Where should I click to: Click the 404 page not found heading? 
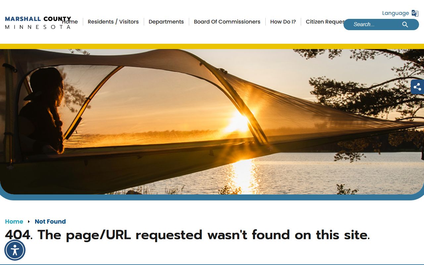[x=187, y=235]
